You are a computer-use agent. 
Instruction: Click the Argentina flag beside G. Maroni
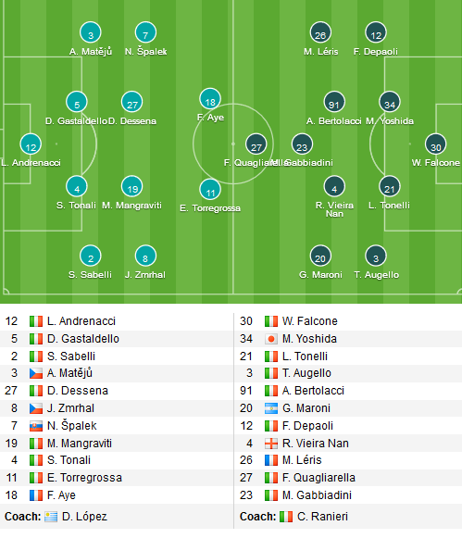[271, 408]
